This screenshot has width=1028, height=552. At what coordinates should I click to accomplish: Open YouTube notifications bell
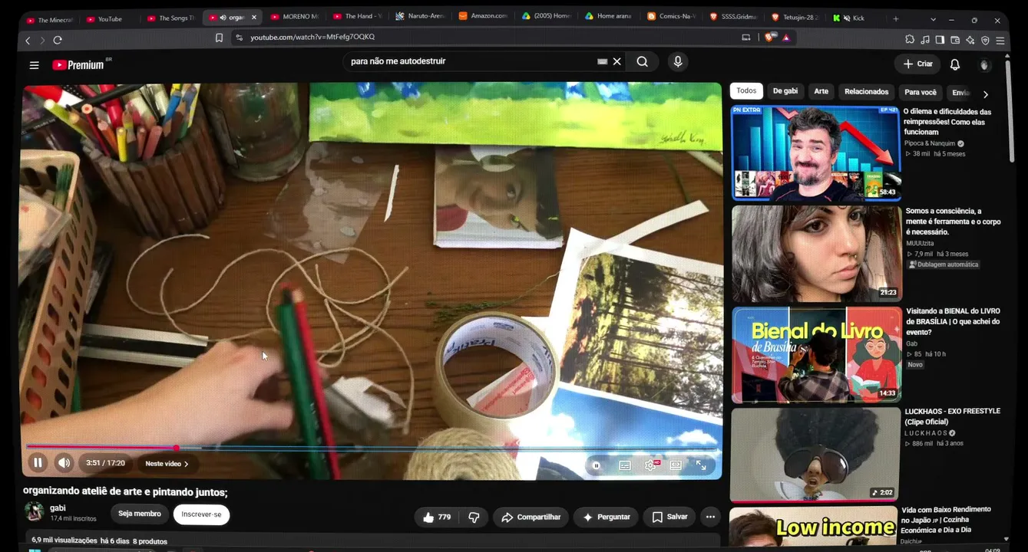955,64
